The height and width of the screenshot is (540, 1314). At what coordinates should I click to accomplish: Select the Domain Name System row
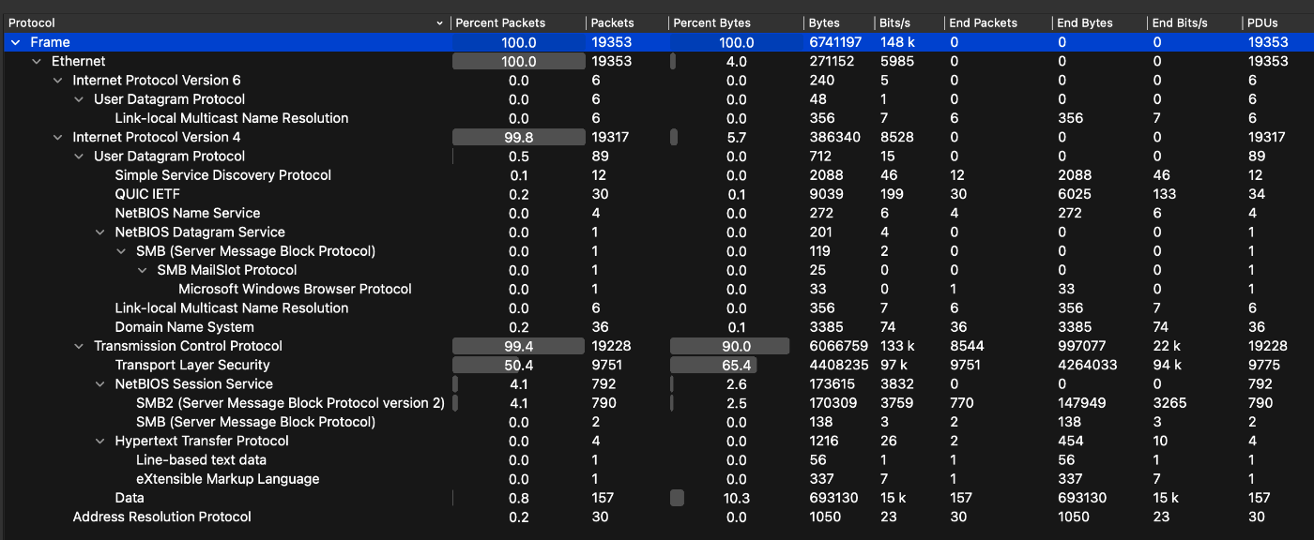(x=657, y=327)
